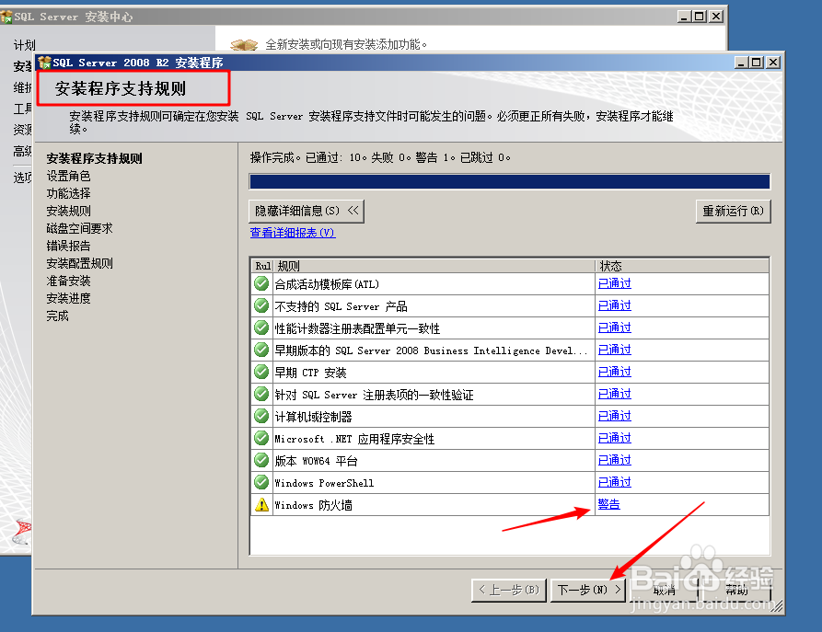The width and height of the screenshot is (822, 632).
Task: Click yellow warning icon for Windows 防火墙
Action: (x=261, y=505)
